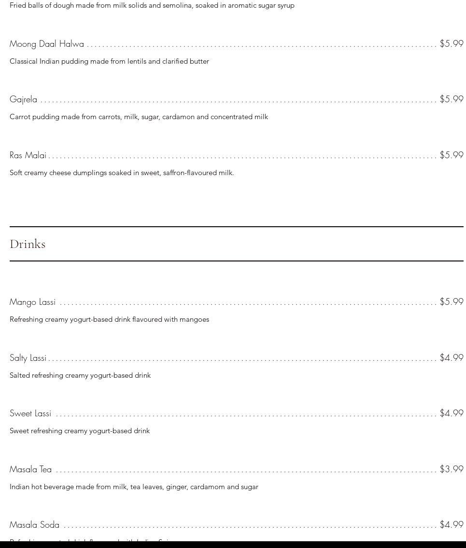Choose the Salty Lassi item title

pyautogui.click(x=28, y=358)
